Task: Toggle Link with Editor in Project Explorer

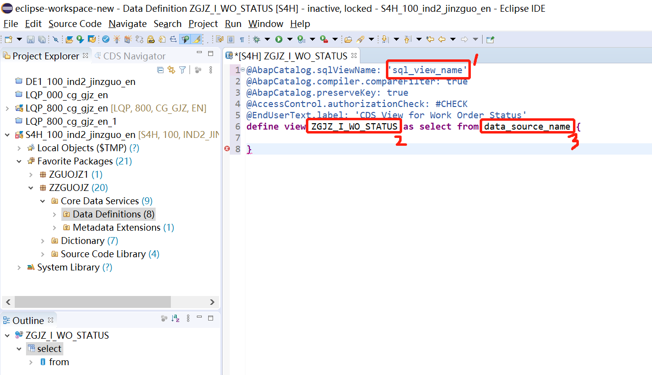Action: pyautogui.click(x=171, y=70)
